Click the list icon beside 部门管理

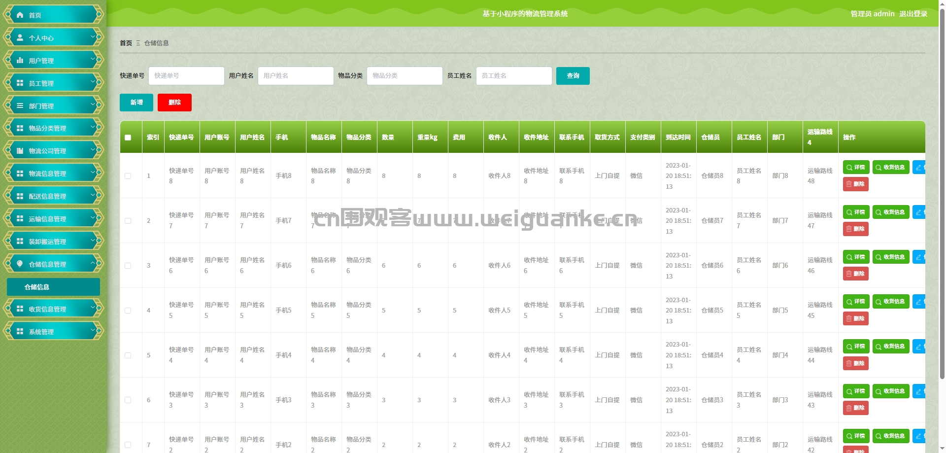(20, 105)
